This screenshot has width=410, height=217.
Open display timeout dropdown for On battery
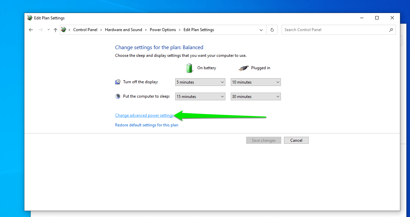coord(200,82)
